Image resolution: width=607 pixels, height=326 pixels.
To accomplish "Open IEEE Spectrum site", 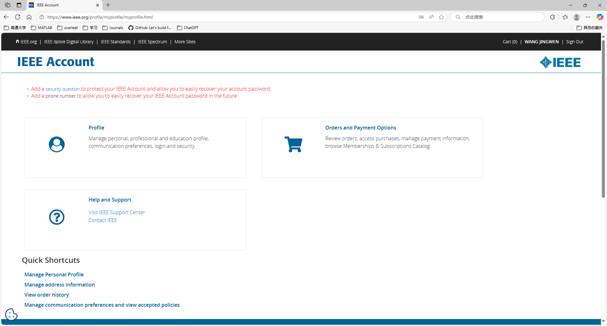I will tap(152, 42).
